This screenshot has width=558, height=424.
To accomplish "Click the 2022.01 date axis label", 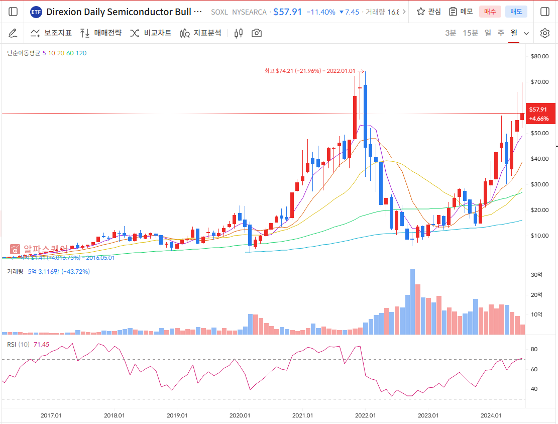I will (366, 415).
